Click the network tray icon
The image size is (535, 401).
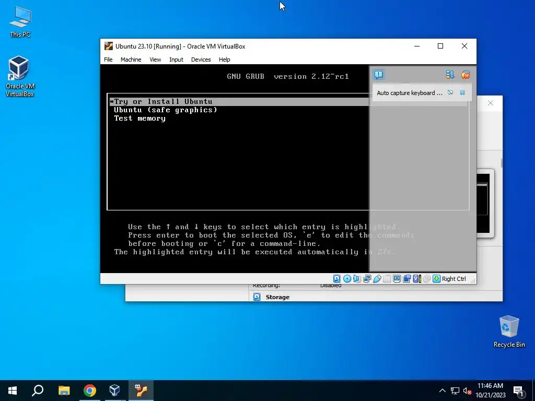click(455, 391)
